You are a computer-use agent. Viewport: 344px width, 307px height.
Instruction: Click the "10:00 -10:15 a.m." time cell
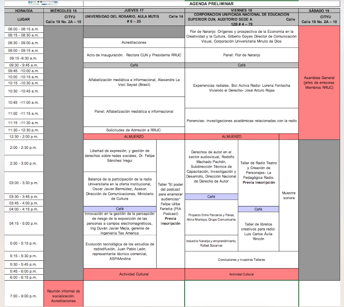(x=24, y=77)
